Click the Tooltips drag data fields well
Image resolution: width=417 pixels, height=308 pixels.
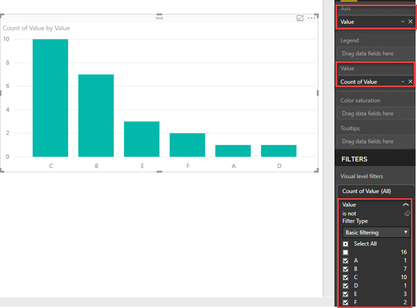click(376, 141)
